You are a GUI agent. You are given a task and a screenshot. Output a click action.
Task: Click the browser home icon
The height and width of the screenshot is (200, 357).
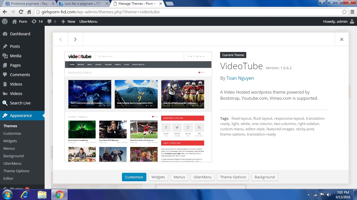(29, 12)
